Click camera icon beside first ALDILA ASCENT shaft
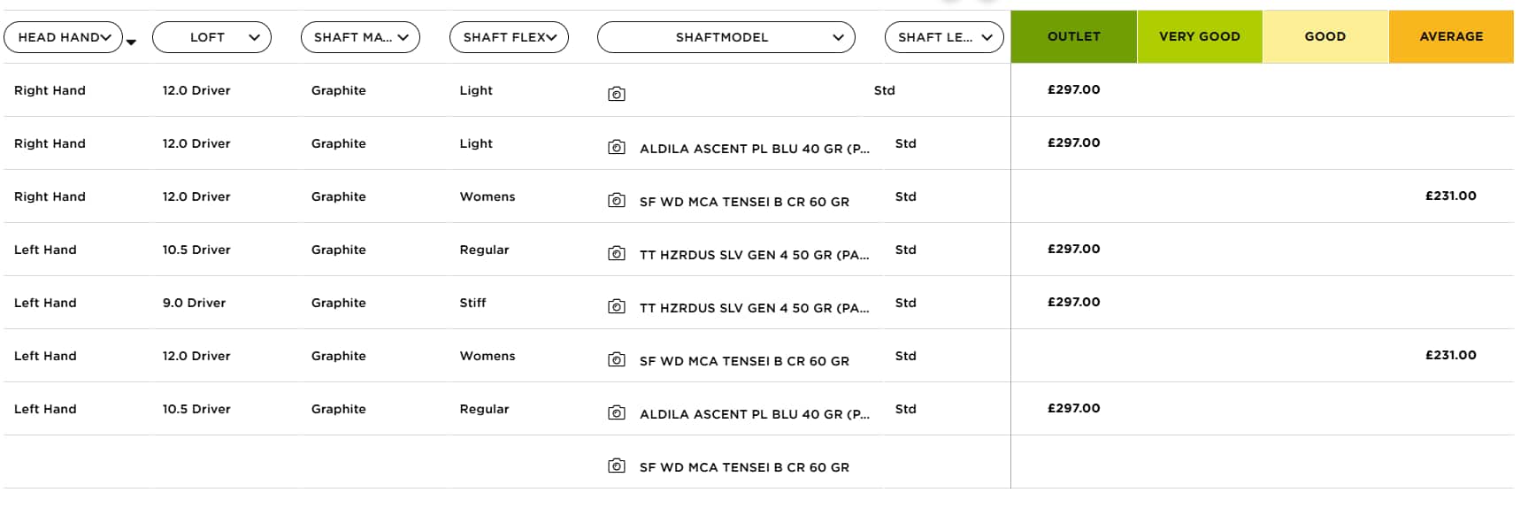The image size is (1528, 508). [x=617, y=147]
